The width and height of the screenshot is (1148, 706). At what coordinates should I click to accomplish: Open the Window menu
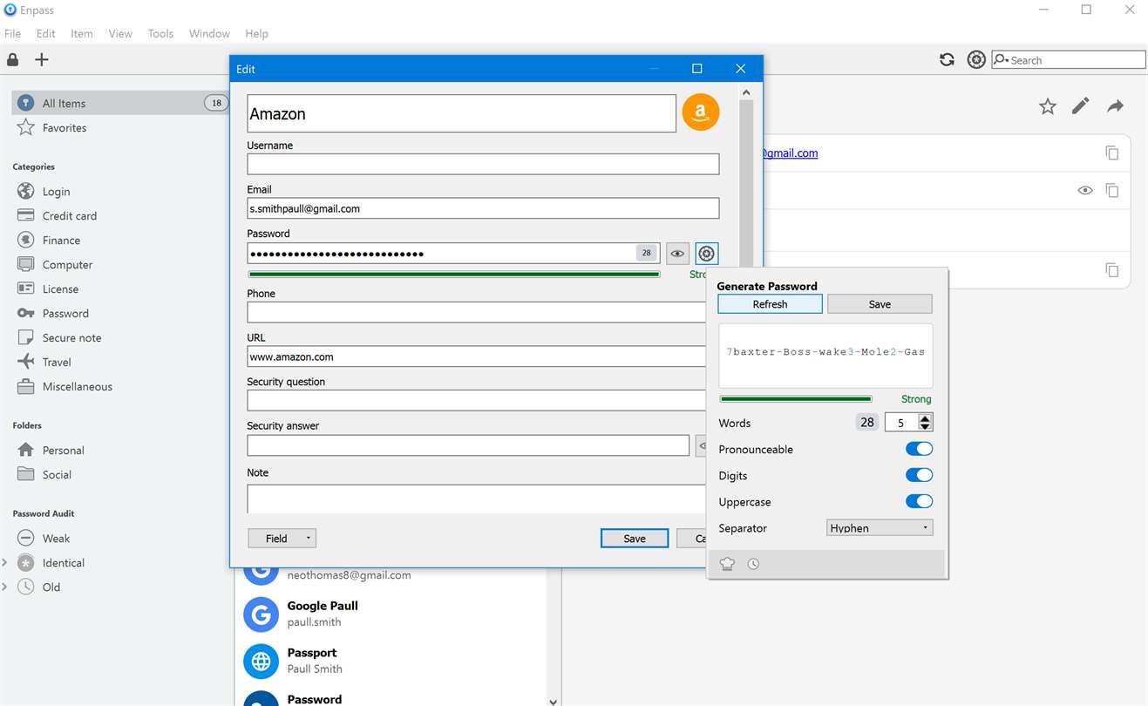pyautogui.click(x=209, y=34)
